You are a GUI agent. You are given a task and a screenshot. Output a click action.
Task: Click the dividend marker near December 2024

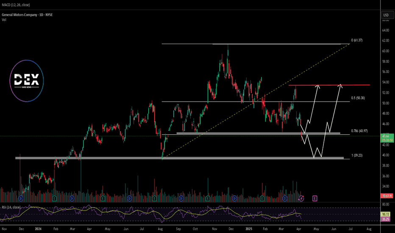(234, 199)
